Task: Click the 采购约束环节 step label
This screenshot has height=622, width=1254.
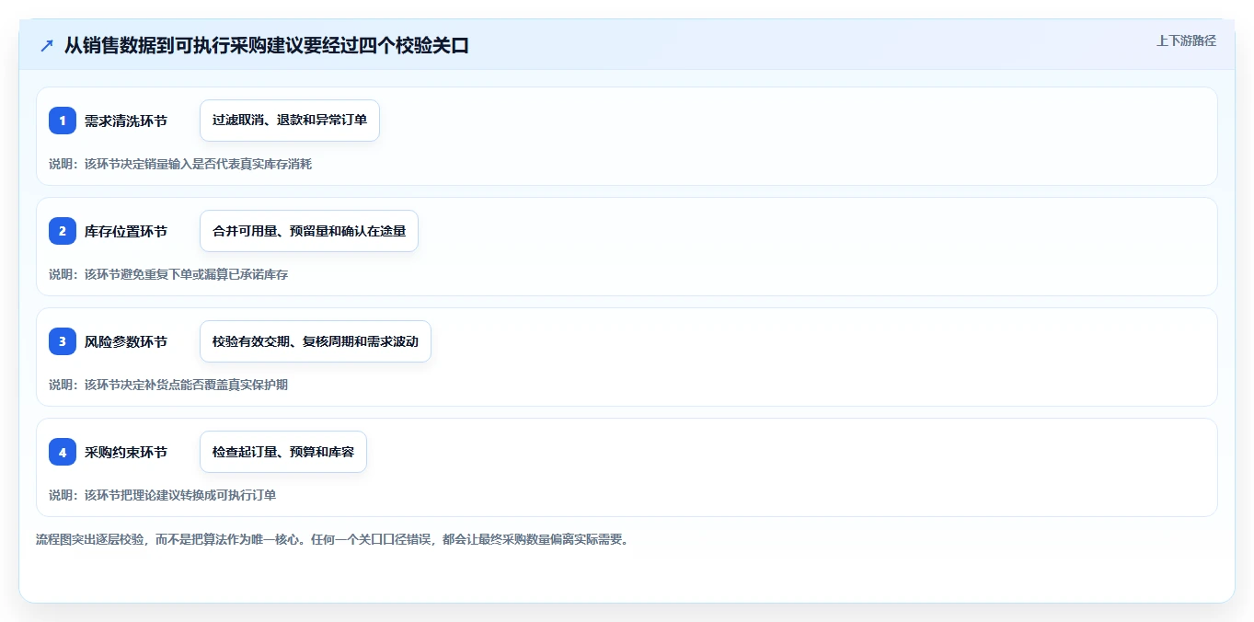Action: pyautogui.click(x=126, y=452)
